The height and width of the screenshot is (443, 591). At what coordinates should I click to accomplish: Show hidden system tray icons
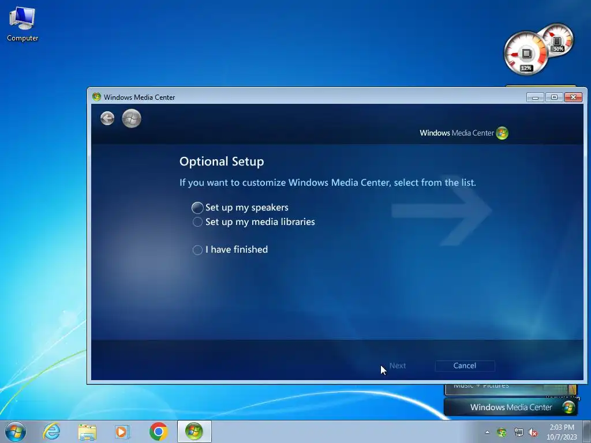pos(487,433)
